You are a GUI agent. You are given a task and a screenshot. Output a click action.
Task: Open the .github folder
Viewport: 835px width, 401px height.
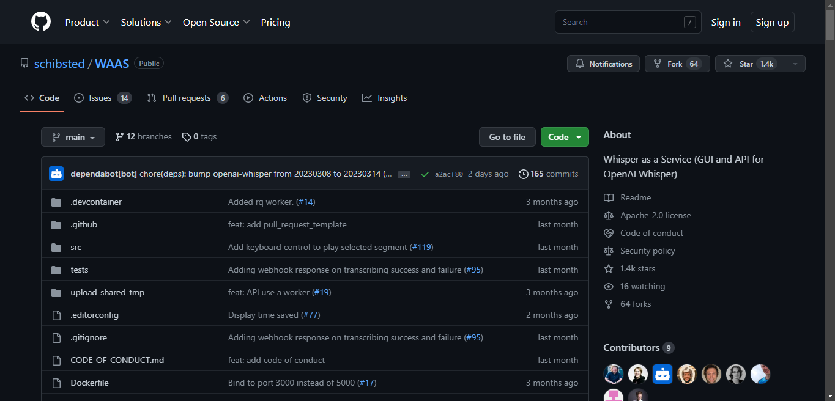[x=84, y=224]
